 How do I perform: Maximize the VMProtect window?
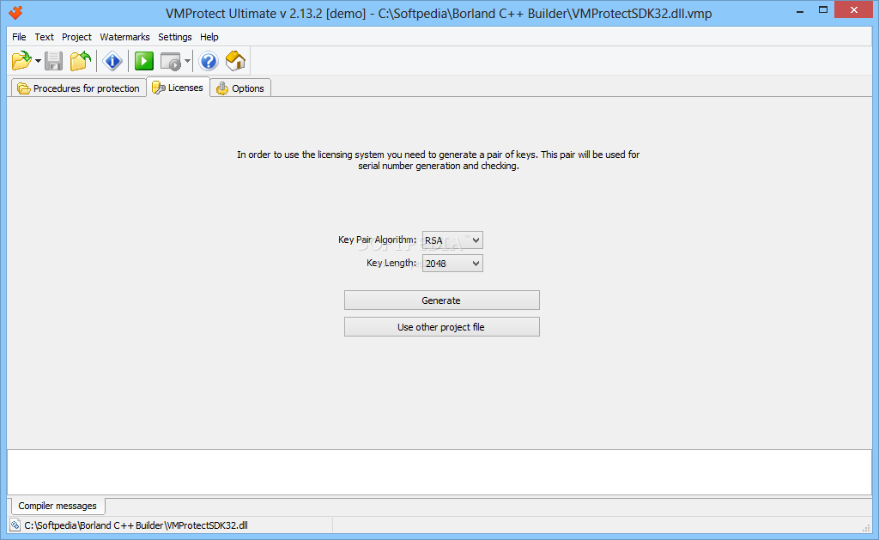tap(823, 10)
